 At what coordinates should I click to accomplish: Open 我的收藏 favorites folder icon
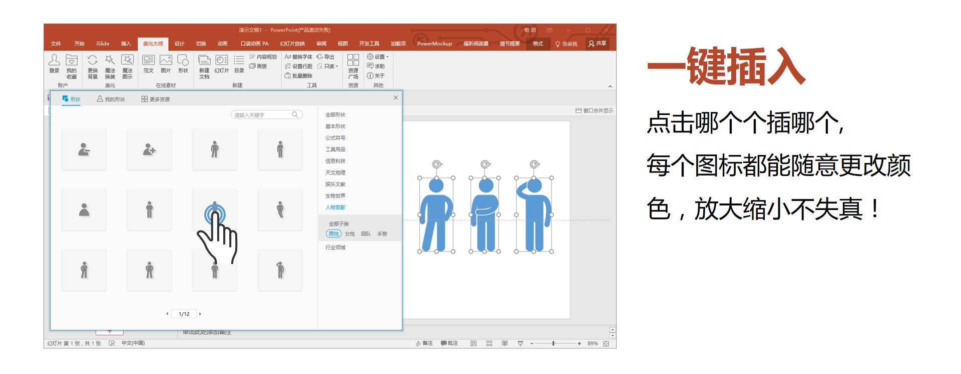72,66
